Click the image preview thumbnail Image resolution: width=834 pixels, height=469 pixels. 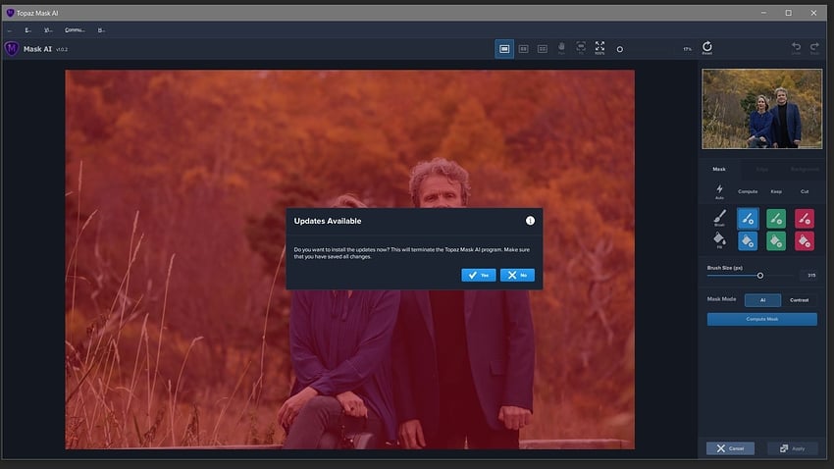tap(762, 109)
